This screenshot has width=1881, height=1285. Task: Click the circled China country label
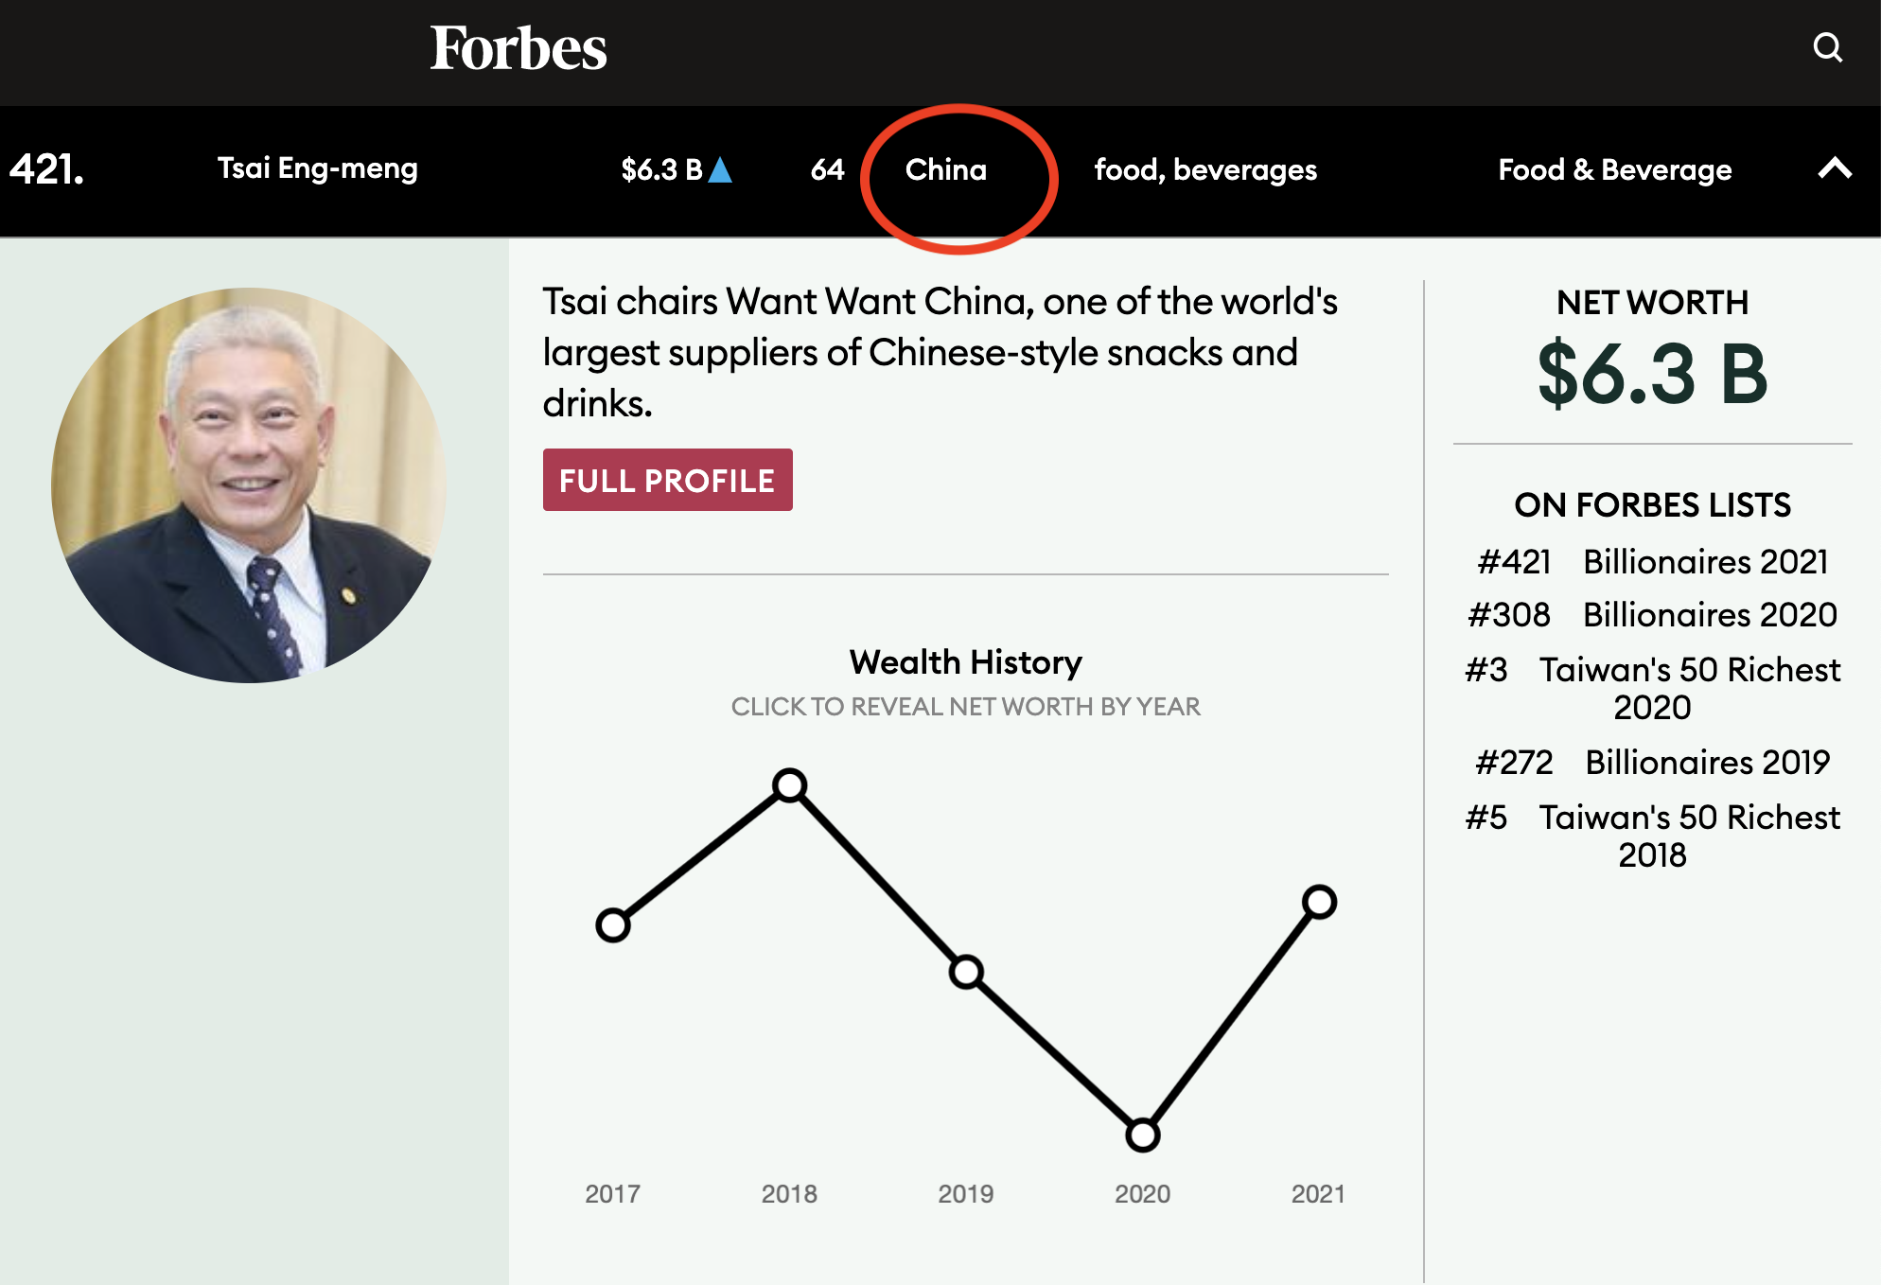[946, 169]
